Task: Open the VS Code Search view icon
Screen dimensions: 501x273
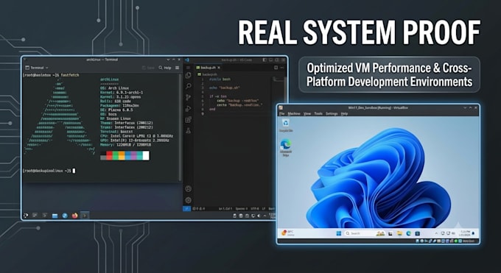Action: [188, 86]
